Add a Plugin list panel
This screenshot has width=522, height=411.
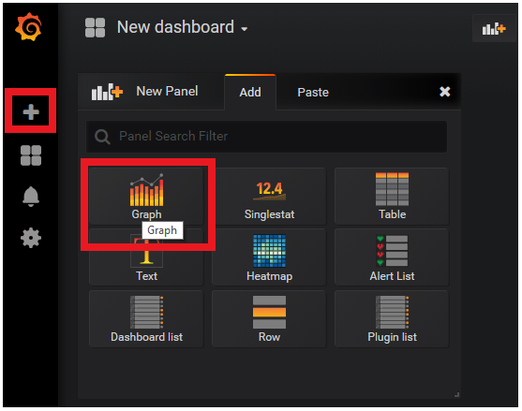pos(392,319)
